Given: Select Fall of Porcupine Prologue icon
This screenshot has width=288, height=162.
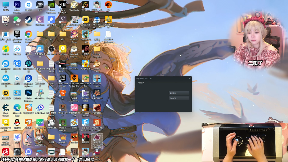Looking at the screenshot, I should tap(97, 141).
